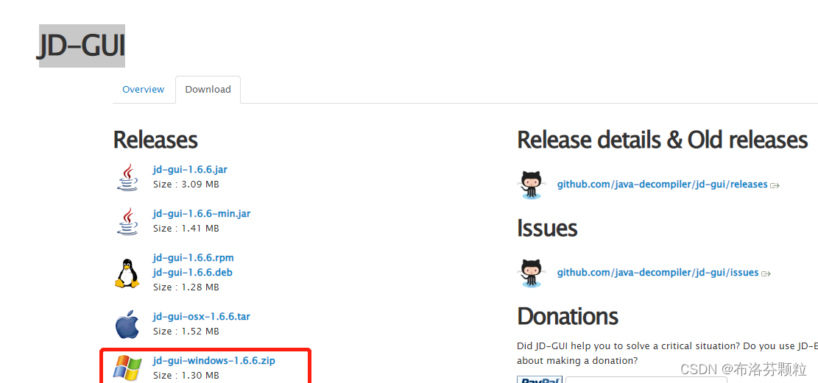Click the Linux penguin icon
The image size is (818, 383).
tap(127, 273)
